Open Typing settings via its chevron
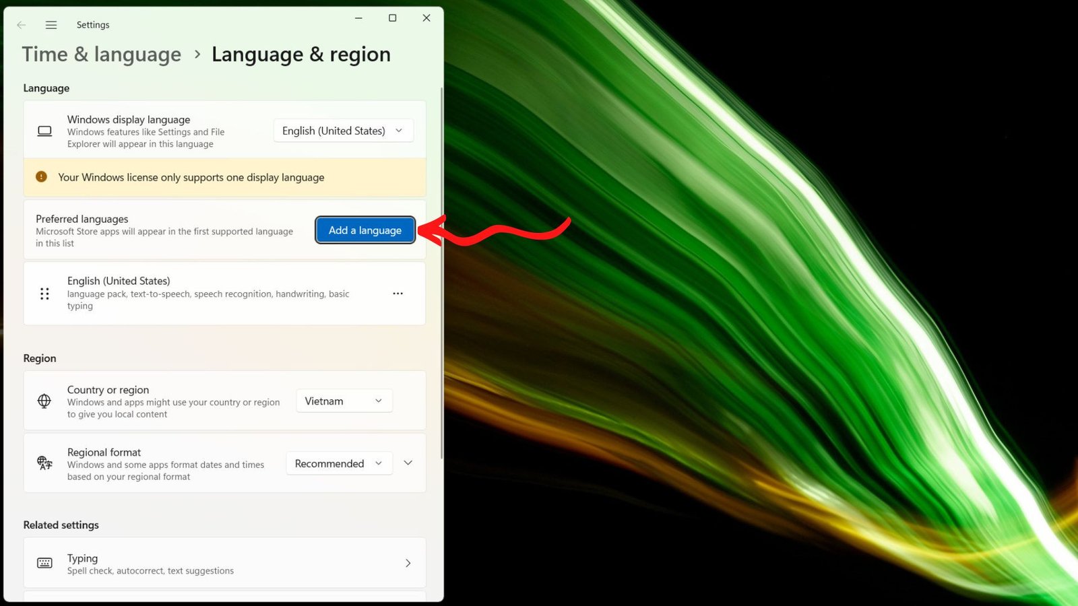The width and height of the screenshot is (1078, 606). 408,563
